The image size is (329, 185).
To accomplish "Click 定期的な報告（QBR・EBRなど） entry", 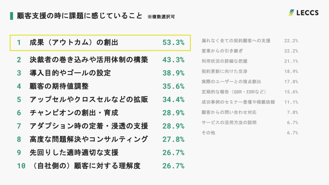I will (x=234, y=92).
